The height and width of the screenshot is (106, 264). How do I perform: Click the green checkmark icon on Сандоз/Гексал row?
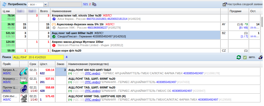click(54, 36)
